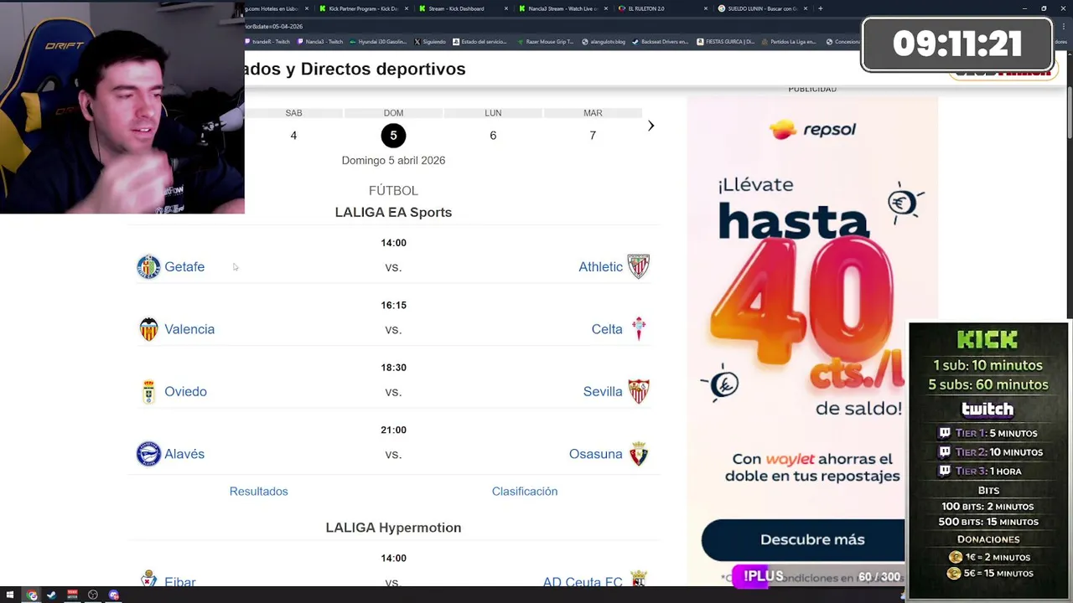Click the Eibar club crest

(148, 579)
